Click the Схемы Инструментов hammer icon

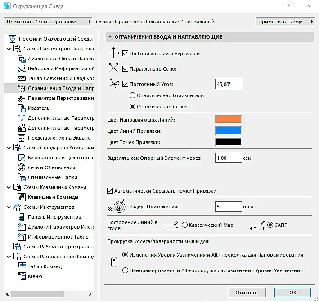(x=17, y=207)
